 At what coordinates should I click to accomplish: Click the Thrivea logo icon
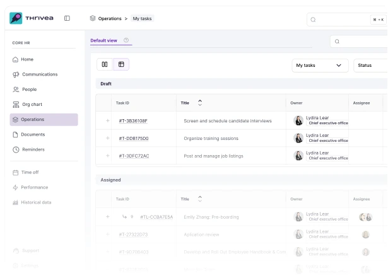[16, 18]
